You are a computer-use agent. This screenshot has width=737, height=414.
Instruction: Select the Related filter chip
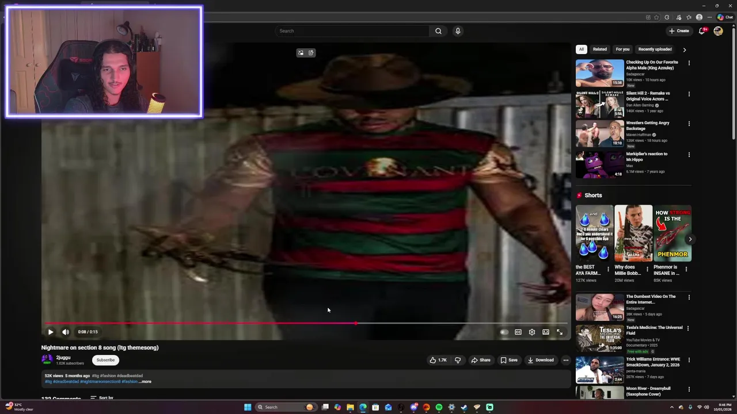click(600, 49)
